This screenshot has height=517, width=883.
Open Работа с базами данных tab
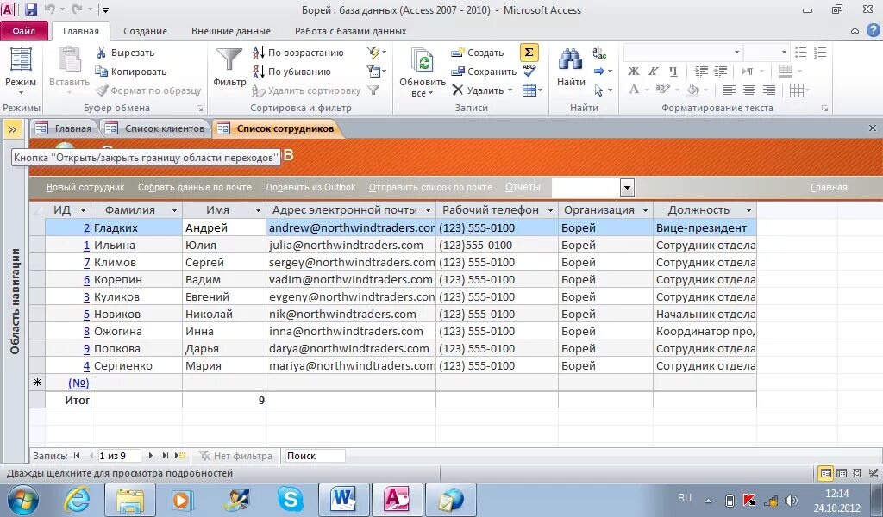click(x=350, y=31)
